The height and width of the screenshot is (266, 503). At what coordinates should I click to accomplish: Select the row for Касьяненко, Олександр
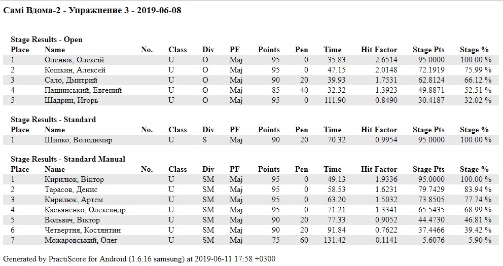pyautogui.click(x=85, y=210)
